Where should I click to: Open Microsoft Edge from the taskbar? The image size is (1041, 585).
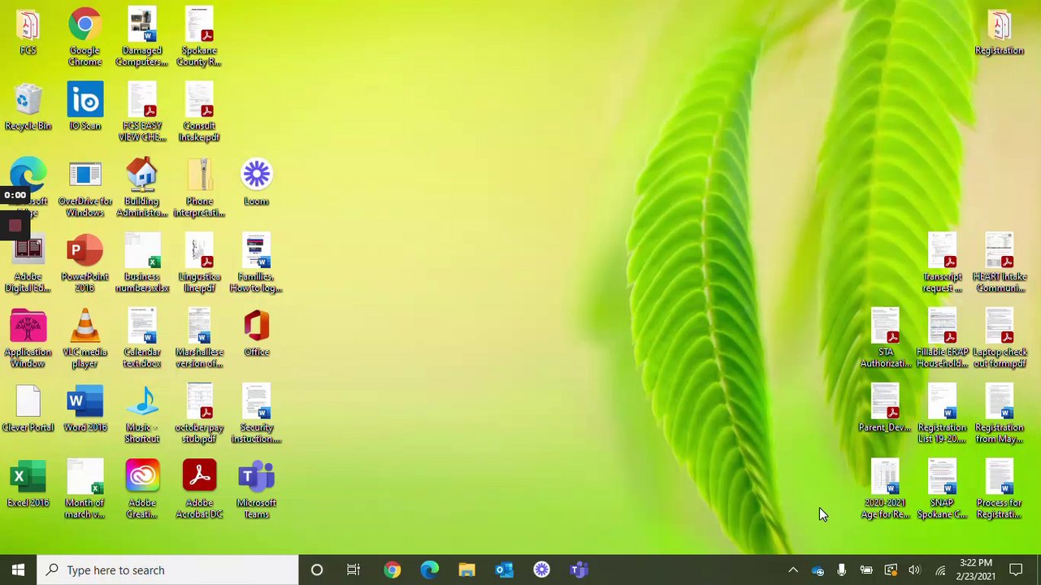click(x=430, y=570)
